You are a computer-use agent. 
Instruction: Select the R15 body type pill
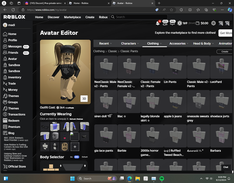click(77, 157)
